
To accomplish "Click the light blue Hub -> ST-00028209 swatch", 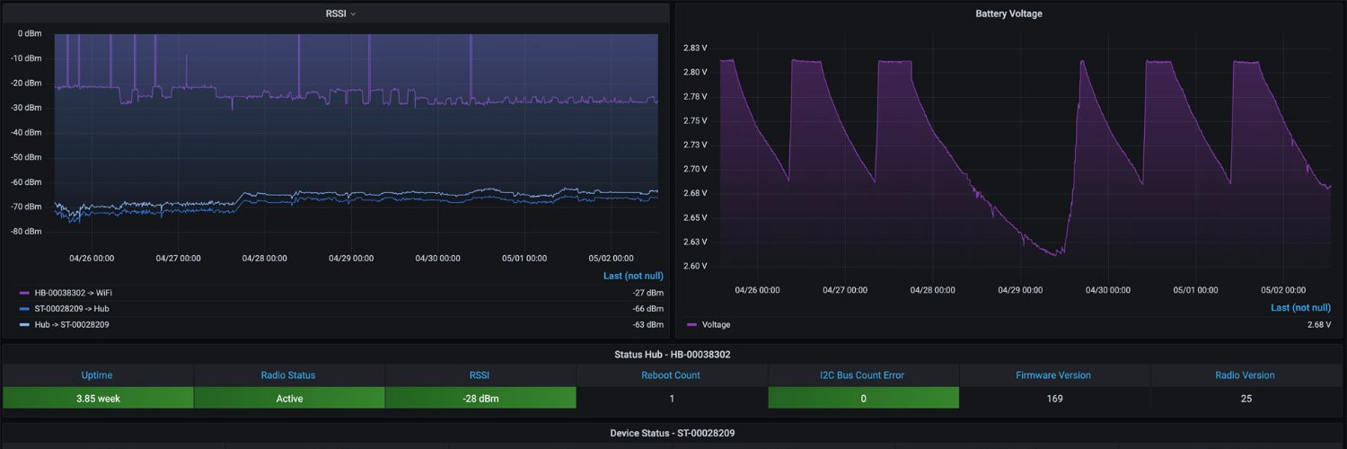I will (24, 324).
